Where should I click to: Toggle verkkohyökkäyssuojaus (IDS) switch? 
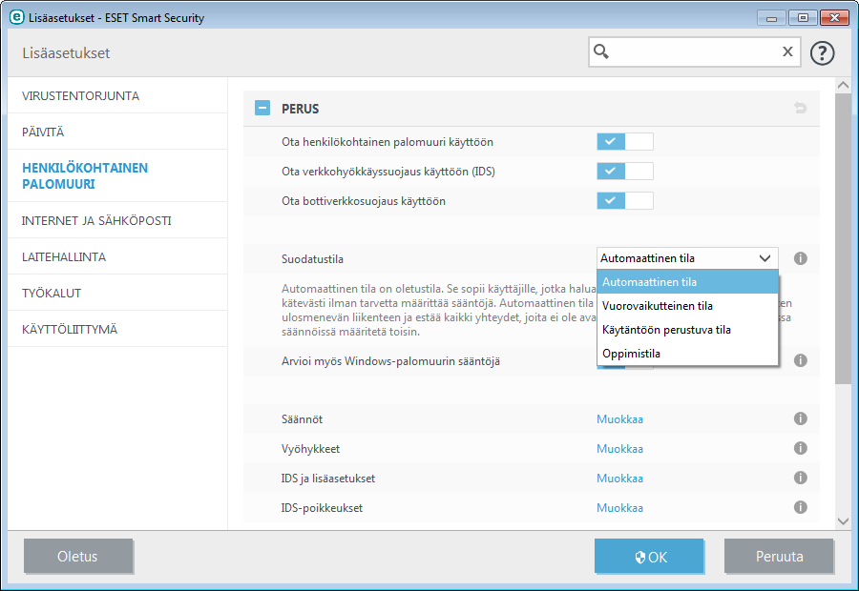[625, 172]
